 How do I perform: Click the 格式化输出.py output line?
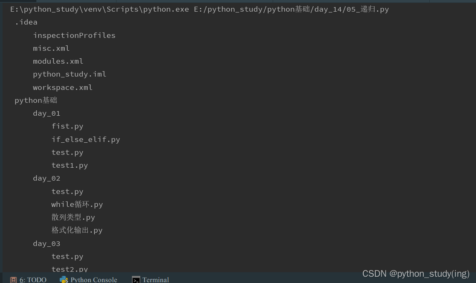pos(77,230)
